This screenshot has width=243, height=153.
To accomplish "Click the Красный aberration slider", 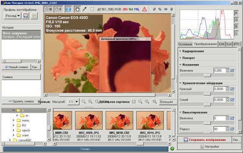I will point(207,94).
